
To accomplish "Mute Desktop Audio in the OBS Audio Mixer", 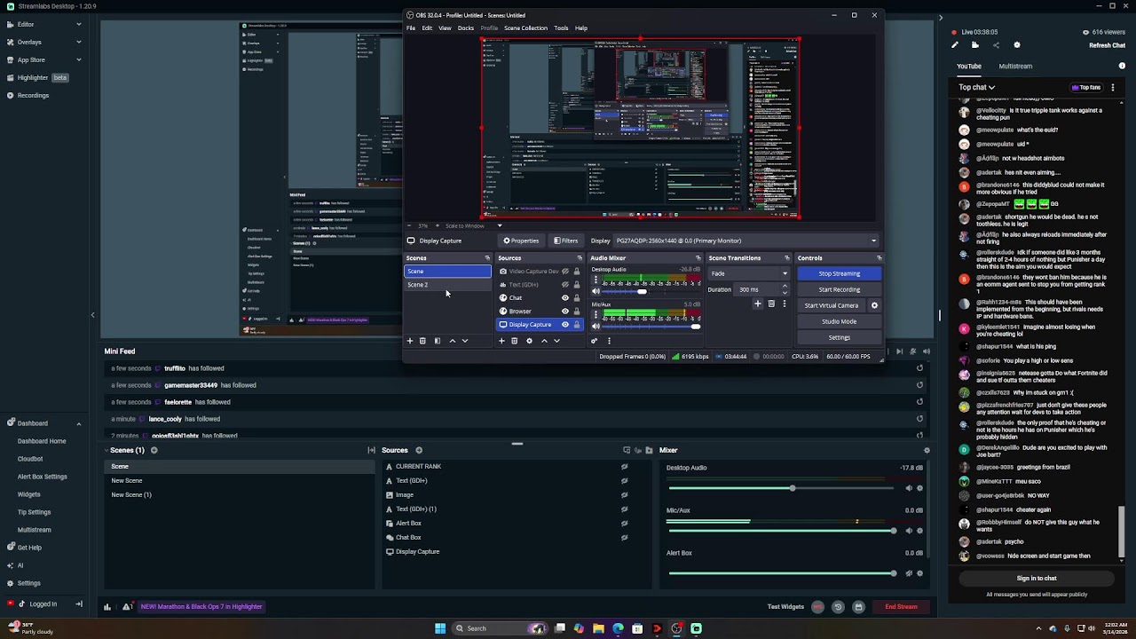I will pyautogui.click(x=596, y=291).
